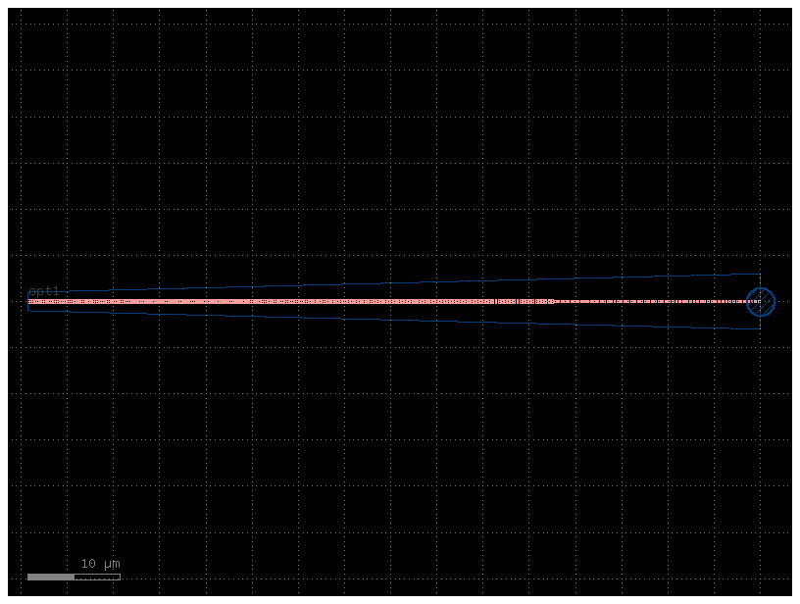Select the pink waveguide core strip
The image size is (800, 604).
(x=294, y=301)
